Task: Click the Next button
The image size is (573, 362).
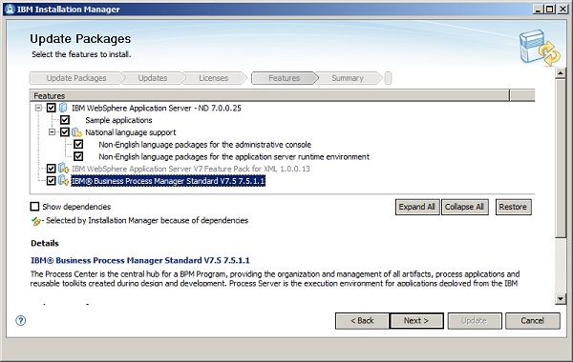Action: (416, 321)
